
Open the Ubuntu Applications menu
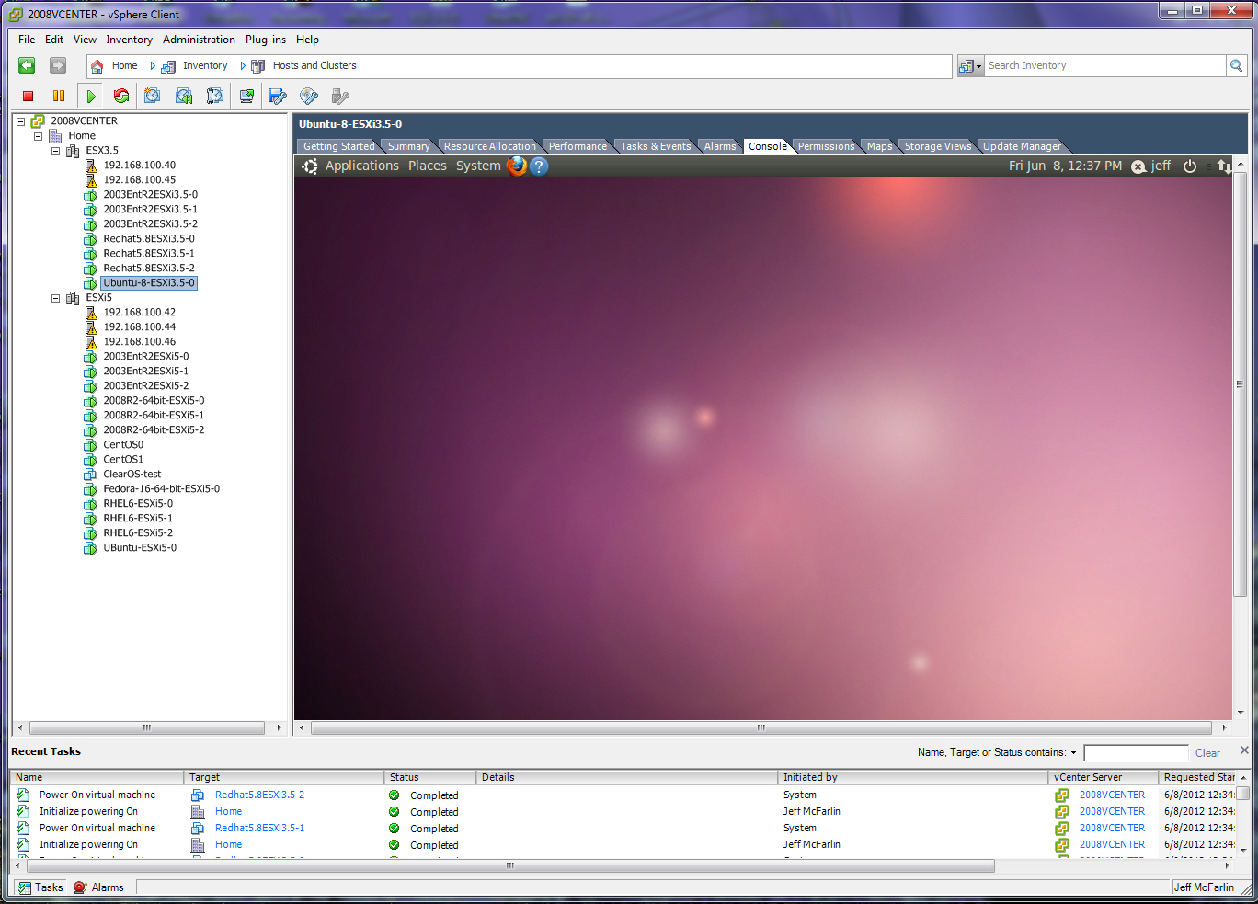point(361,166)
